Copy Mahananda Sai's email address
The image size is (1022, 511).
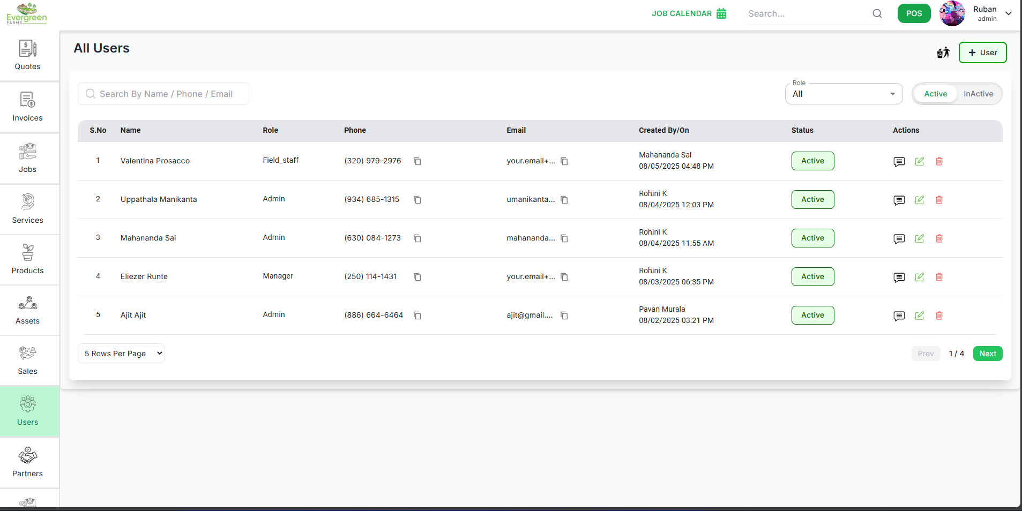[x=564, y=238]
